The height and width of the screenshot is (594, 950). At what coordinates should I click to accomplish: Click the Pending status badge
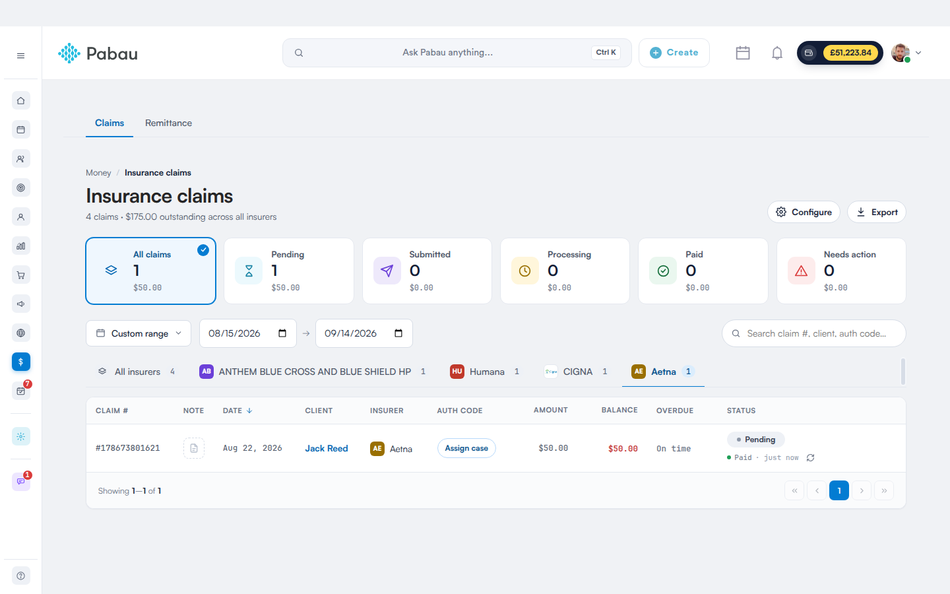click(x=756, y=440)
